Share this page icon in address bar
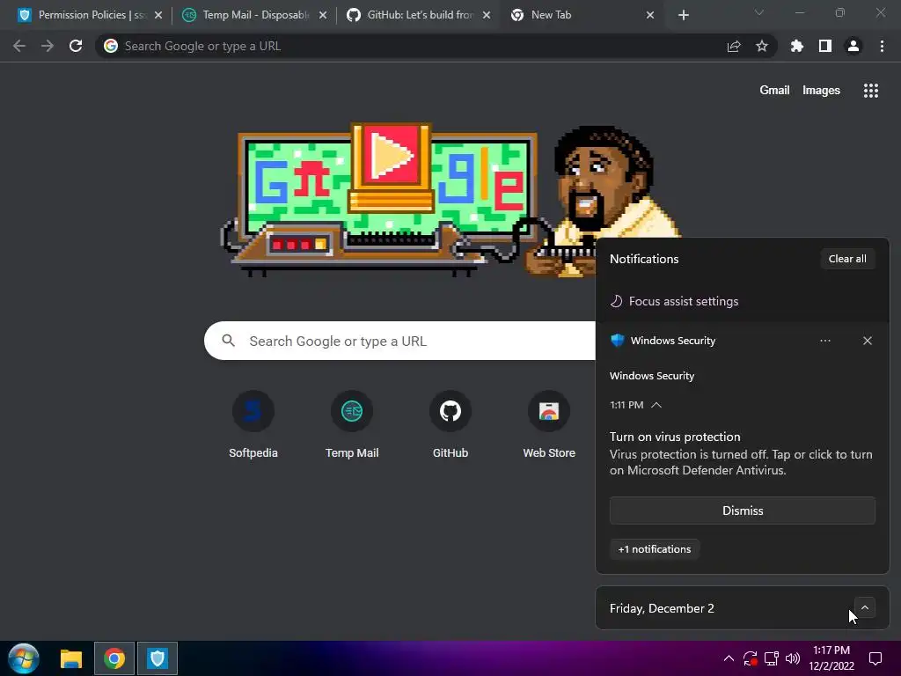 click(734, 46)
